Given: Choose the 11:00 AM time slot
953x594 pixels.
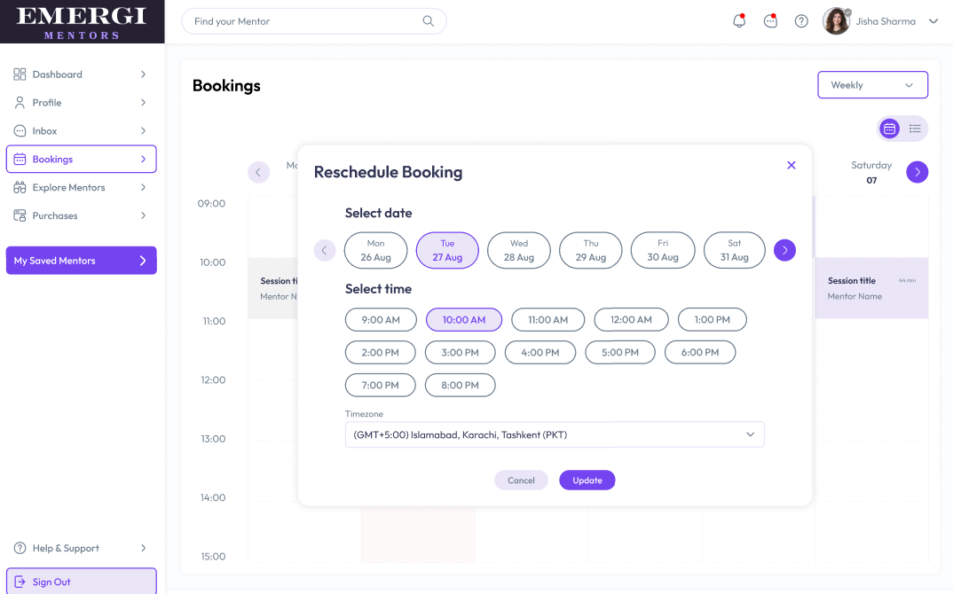Looking at the screenshot, I should (547, 319).
